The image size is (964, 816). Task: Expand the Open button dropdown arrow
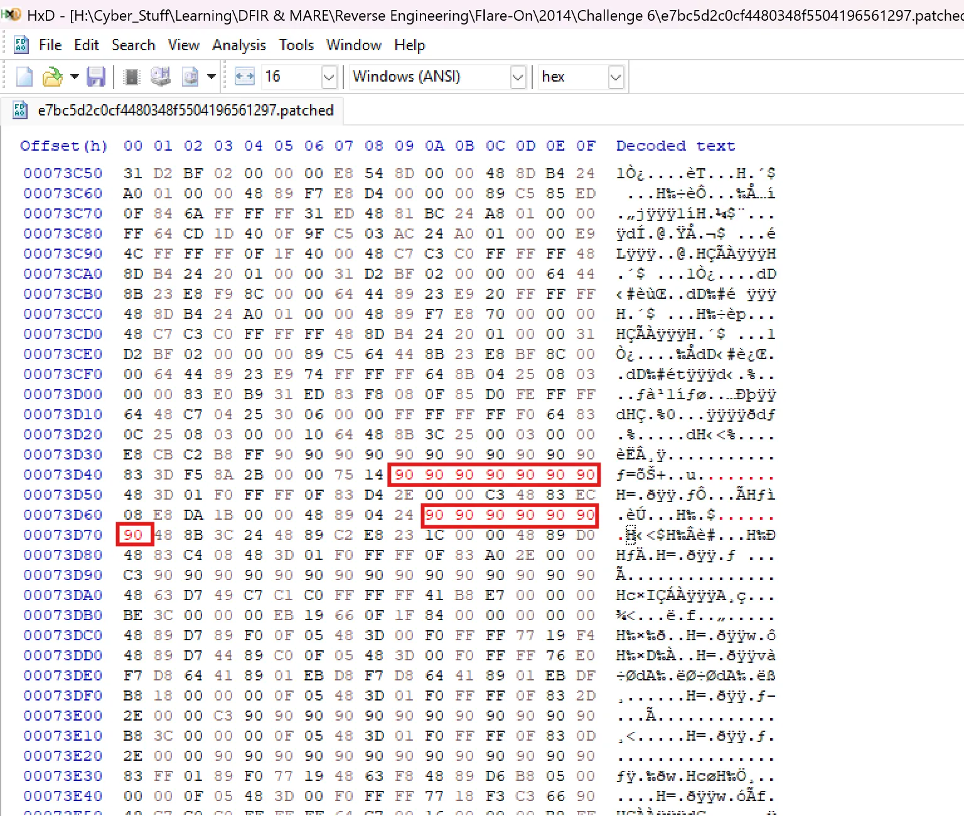(x=74, y=77)
